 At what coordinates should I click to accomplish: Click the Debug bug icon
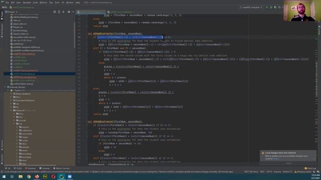pyautogui.click(x=271, y=7)
